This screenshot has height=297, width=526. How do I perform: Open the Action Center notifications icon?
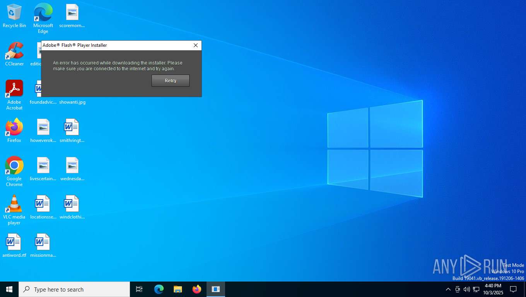pos(513,289)
